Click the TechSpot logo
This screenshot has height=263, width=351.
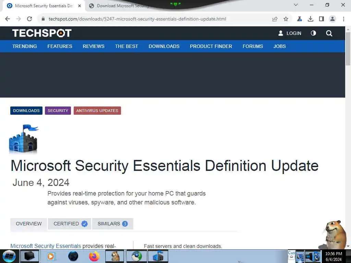(x=42, y=33)
